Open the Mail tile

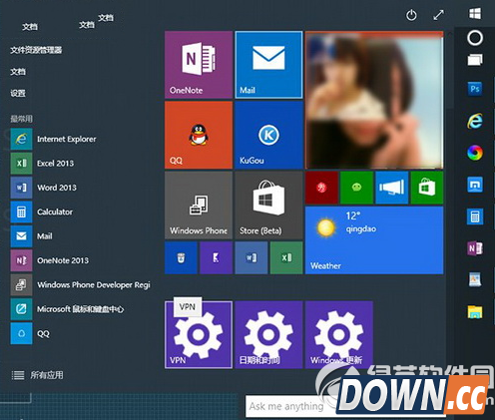pyautogui.click(x=268, y=65)
